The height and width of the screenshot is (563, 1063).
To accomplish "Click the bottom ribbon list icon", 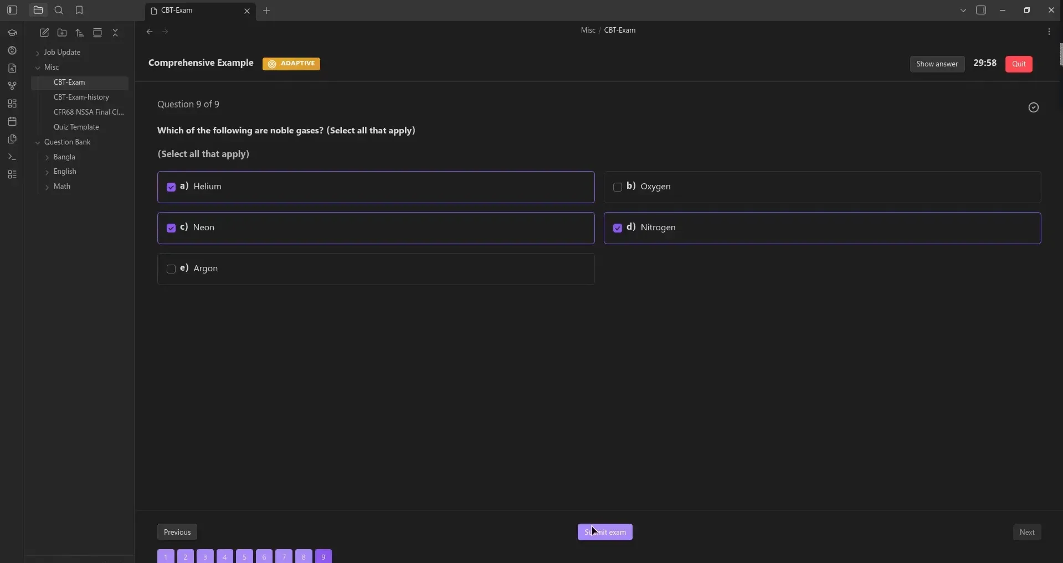I will pos(12,174).
